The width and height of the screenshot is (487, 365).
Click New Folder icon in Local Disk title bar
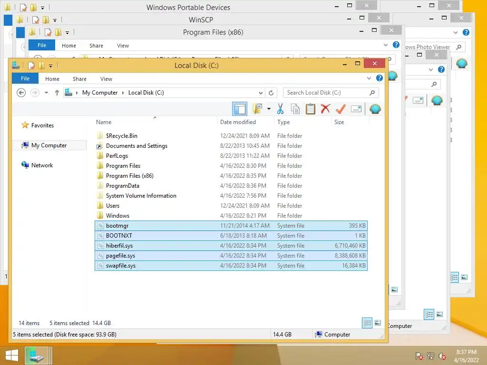coord(41,66)
